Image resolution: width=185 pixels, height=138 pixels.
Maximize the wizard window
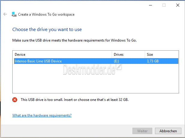(164, 5)
